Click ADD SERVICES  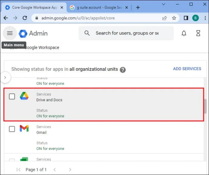[187, 69]
